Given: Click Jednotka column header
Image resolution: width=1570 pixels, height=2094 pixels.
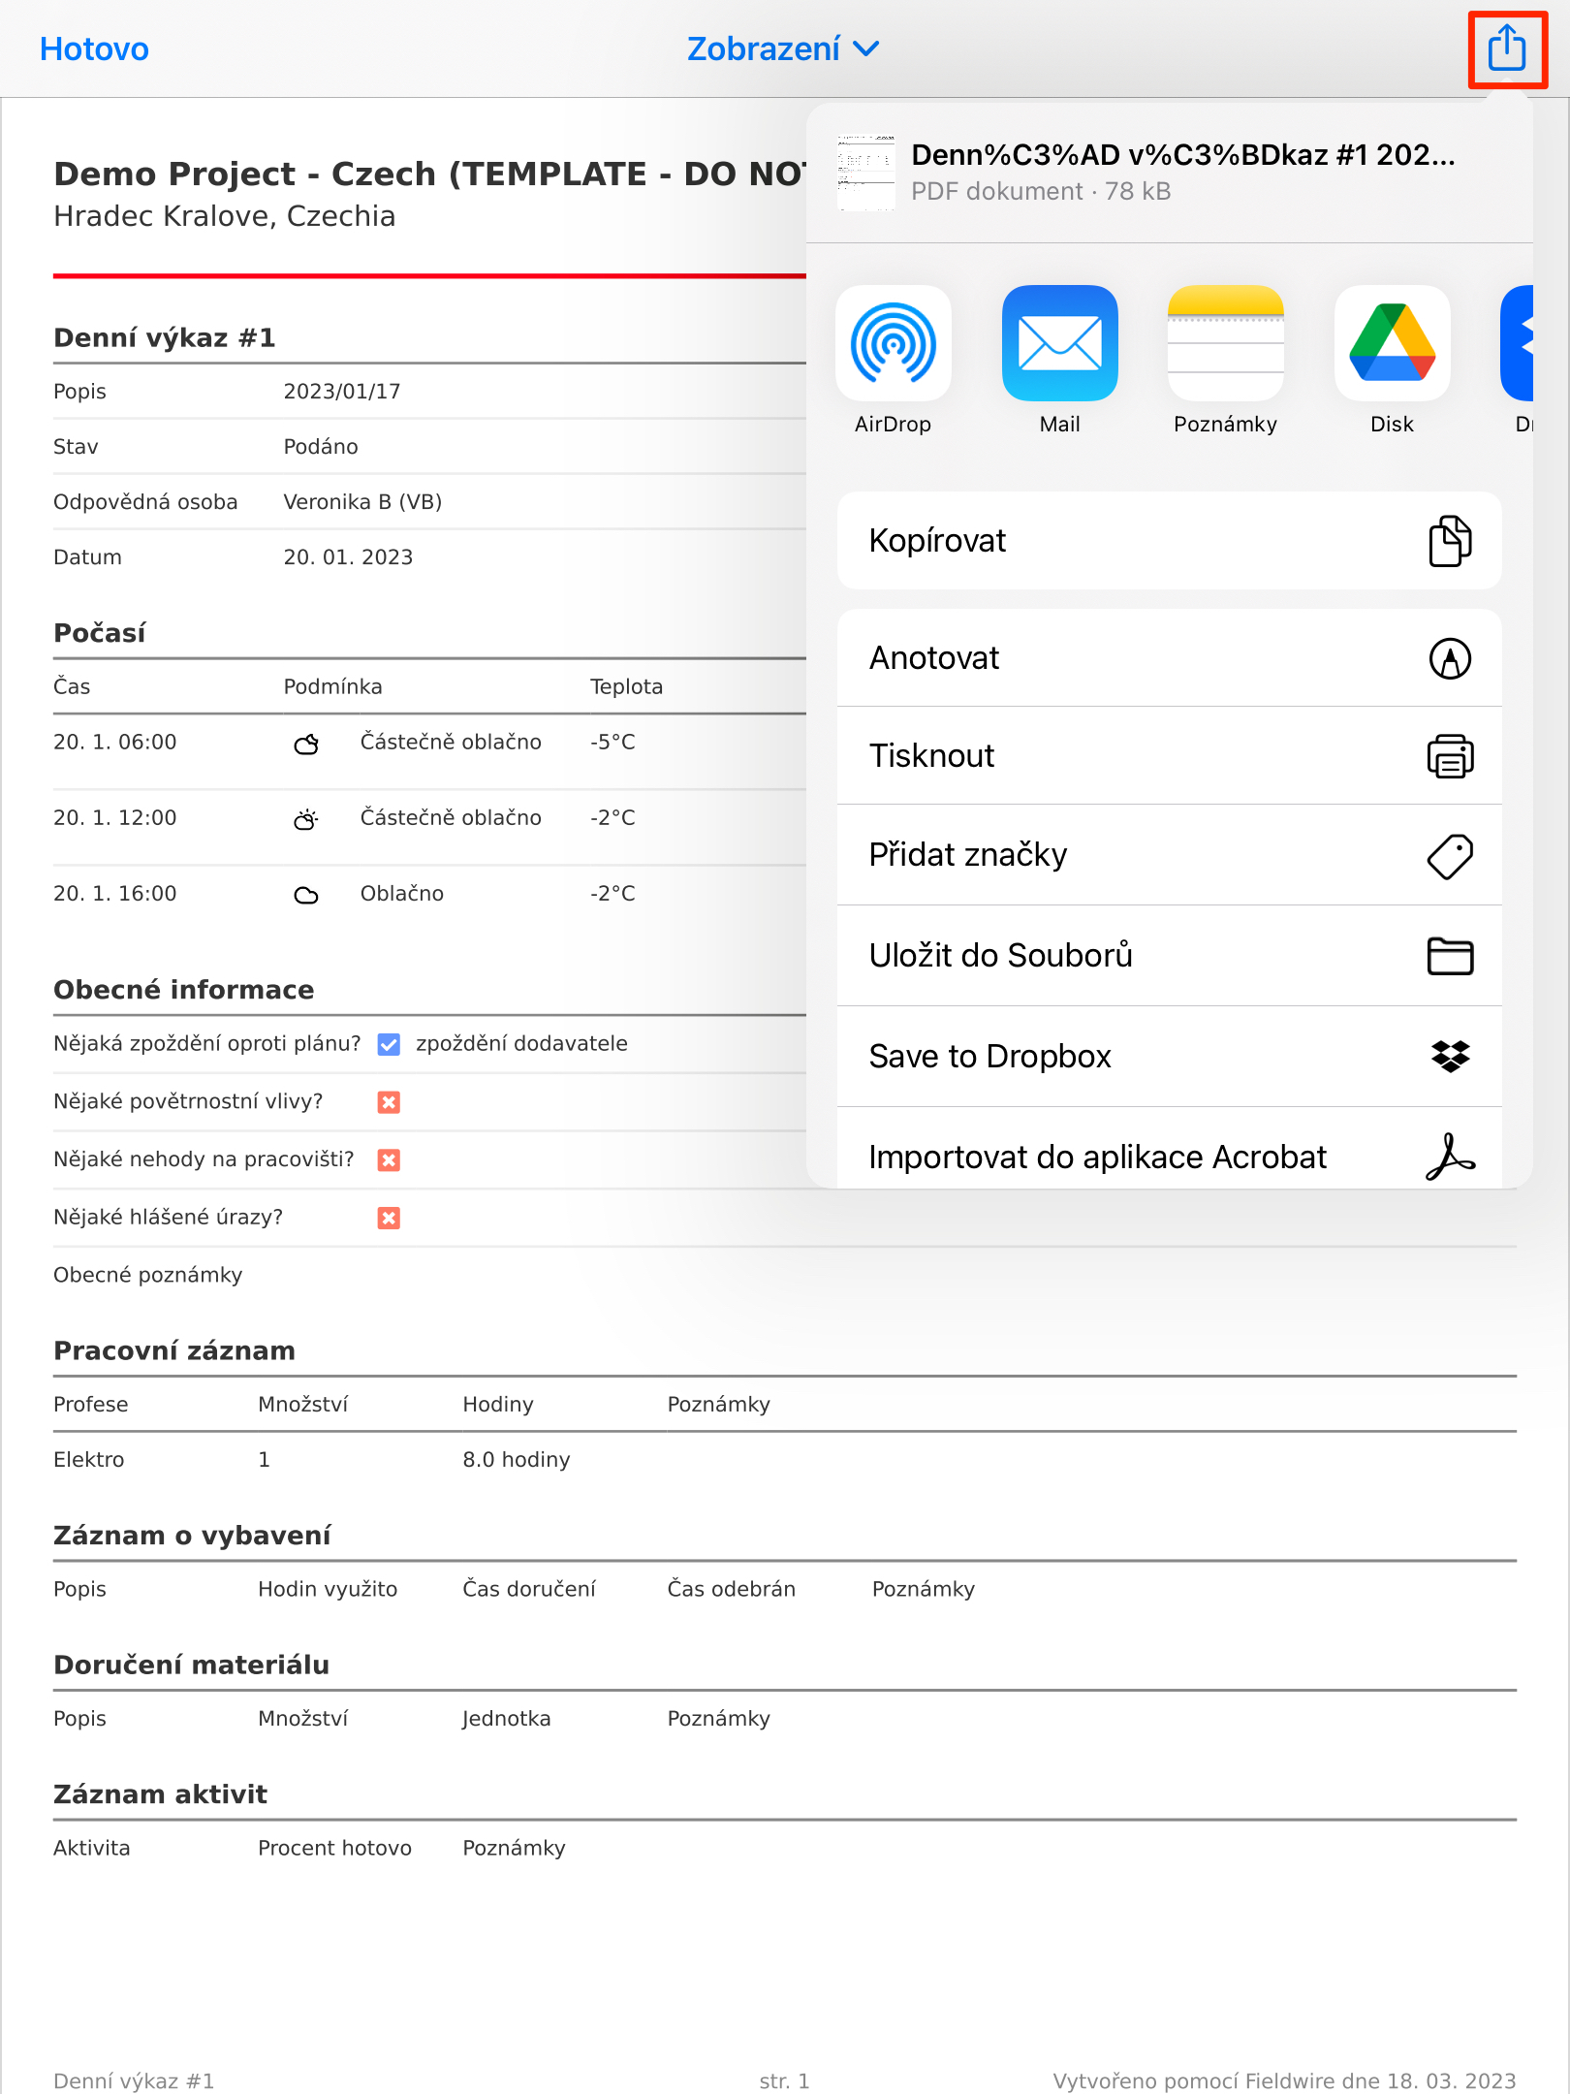Looking at the screenshot, I should 507,1719.
